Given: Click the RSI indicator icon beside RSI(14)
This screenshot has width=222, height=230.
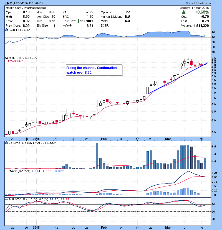Looking at the screenshot, I should click(x=6, y=30).
